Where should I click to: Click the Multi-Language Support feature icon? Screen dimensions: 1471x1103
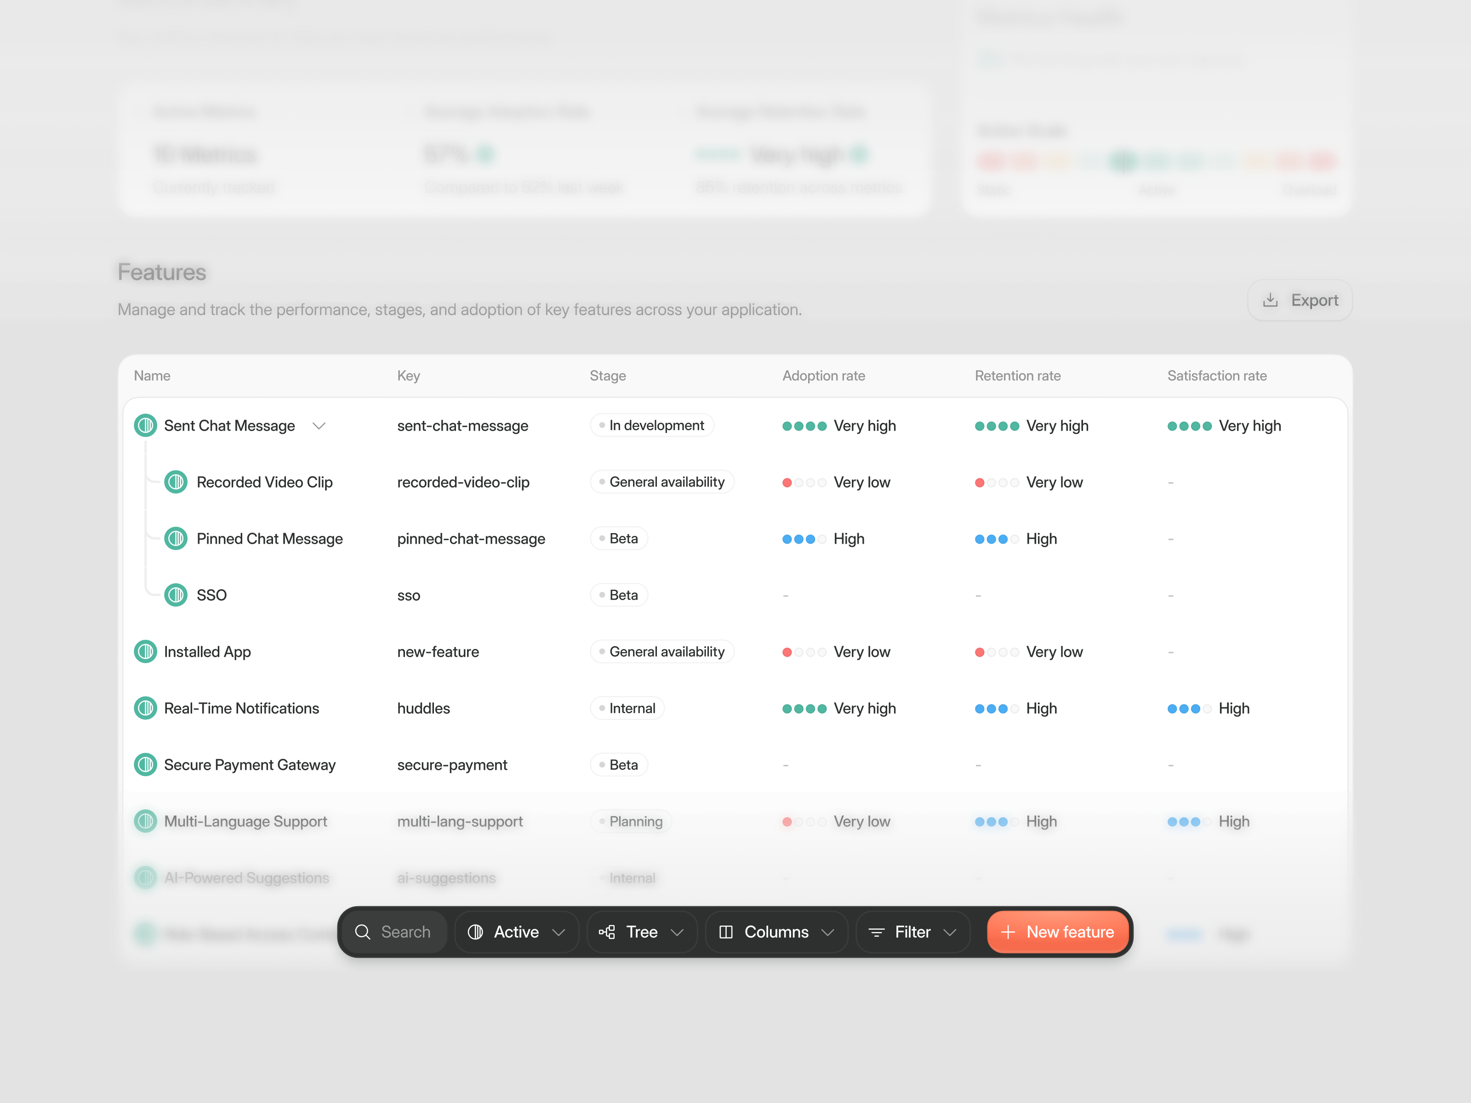[145, 821]
